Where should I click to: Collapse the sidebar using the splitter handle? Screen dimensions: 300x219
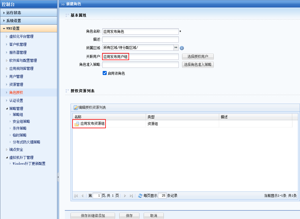click(58, 177)
